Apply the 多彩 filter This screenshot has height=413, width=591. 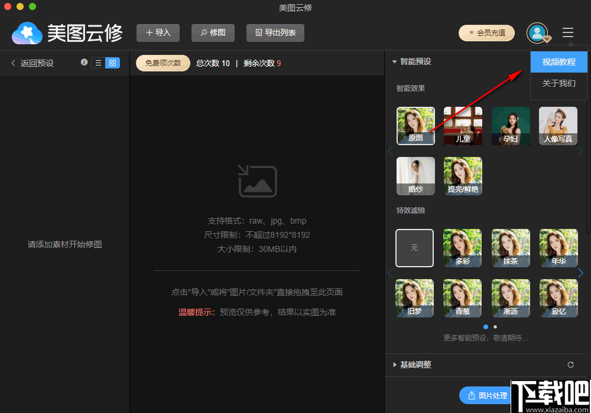463,248
